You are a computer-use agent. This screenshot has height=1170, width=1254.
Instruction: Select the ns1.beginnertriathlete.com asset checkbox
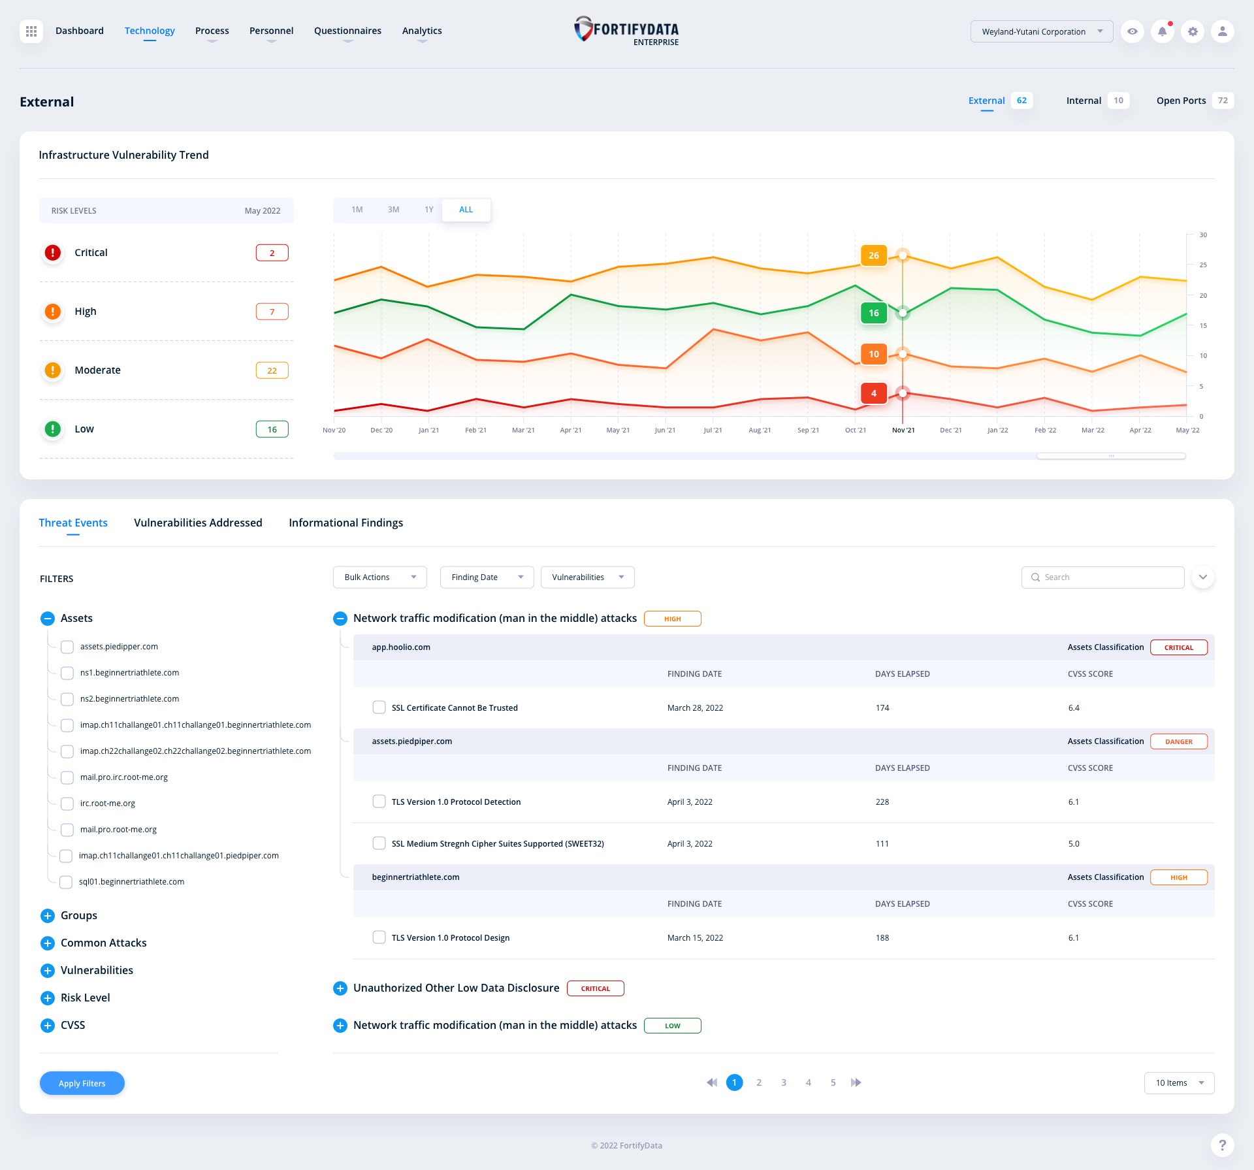point(67,673)
